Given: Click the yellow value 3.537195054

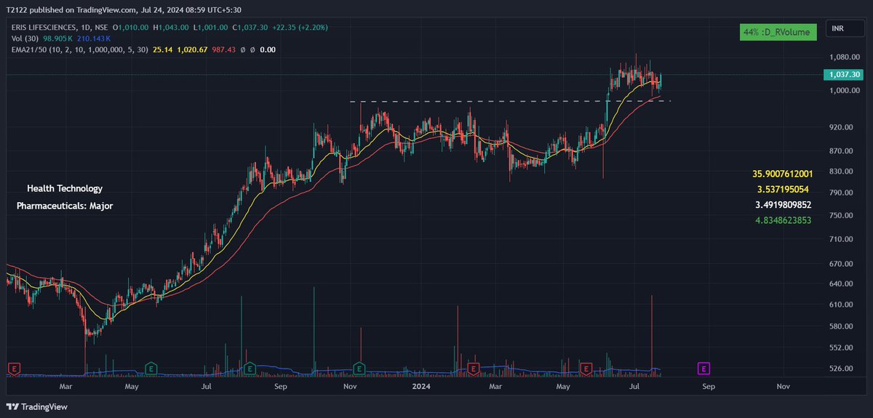Looking at the screenshot, I should point(782,189).
